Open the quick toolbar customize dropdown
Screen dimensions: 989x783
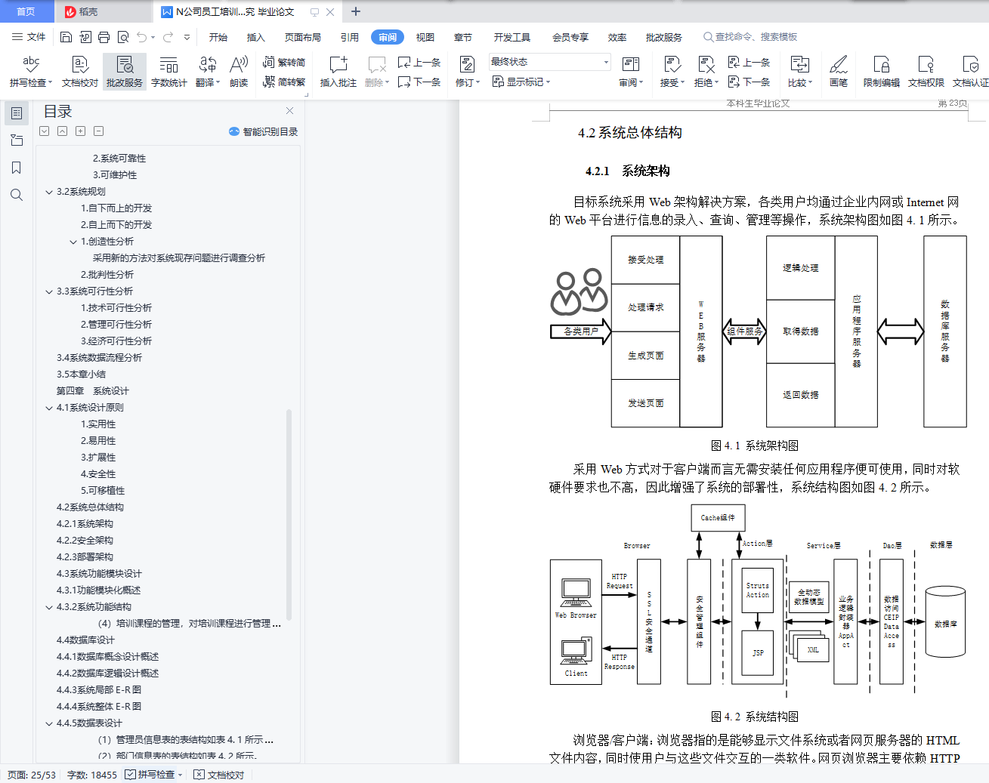click(x=187, y=37)
